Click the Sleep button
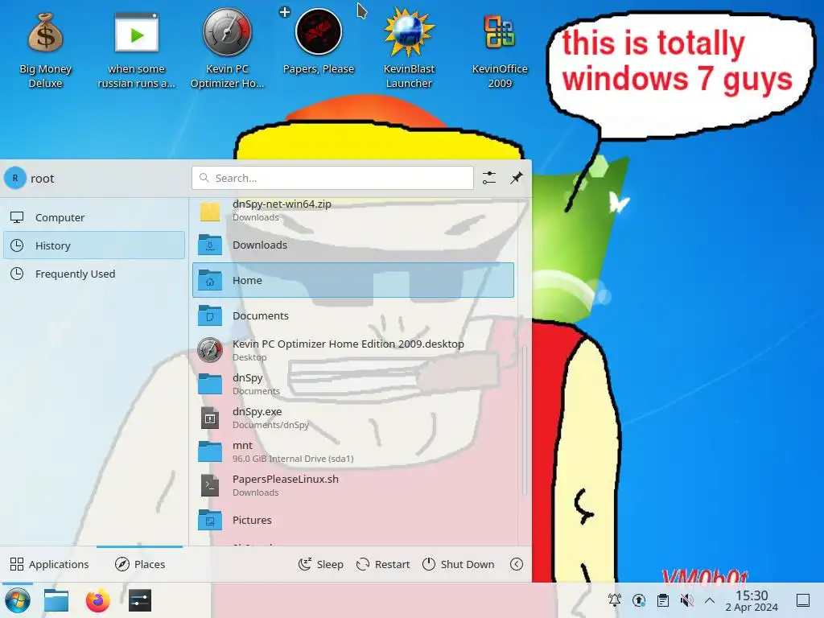 point(320,564)
